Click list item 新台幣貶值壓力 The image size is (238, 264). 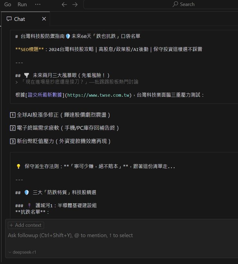pos(63,141)
